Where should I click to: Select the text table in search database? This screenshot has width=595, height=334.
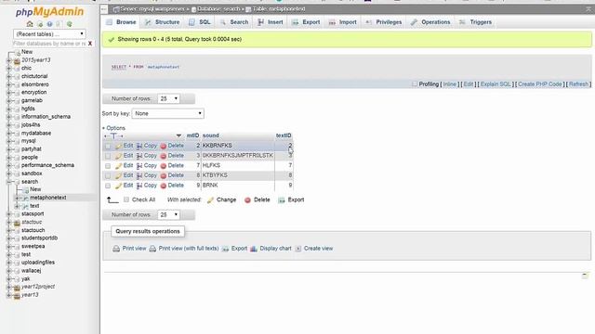pyautogui.click(x=34, y=206)
